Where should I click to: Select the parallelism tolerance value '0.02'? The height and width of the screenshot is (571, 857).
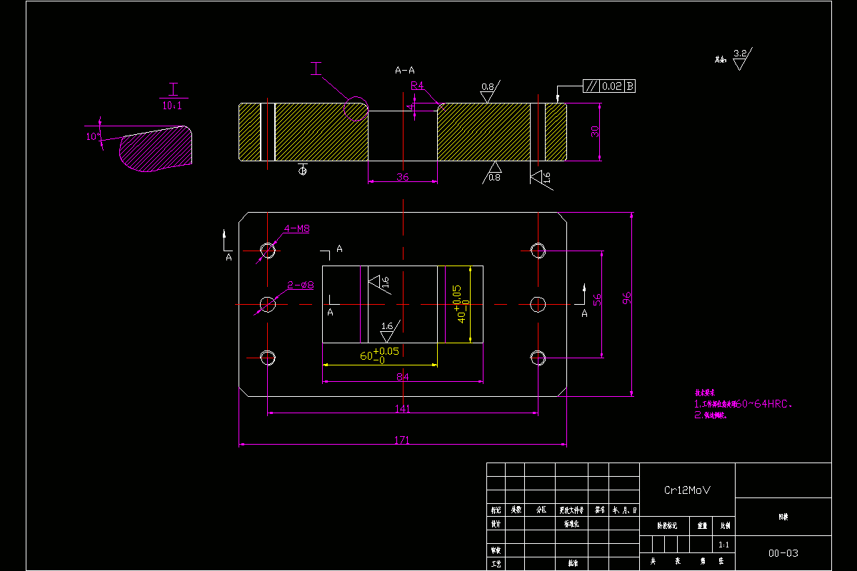[611, 86]
